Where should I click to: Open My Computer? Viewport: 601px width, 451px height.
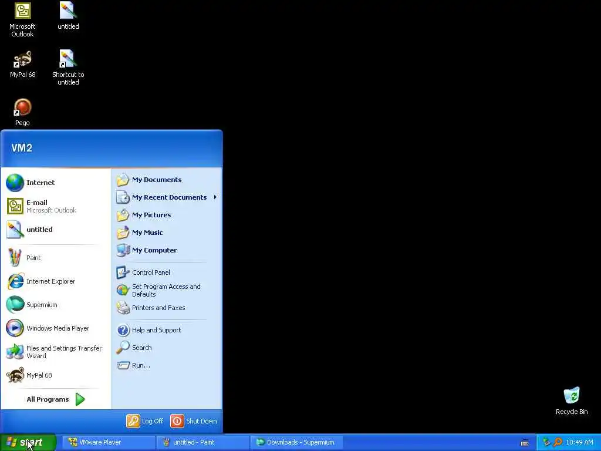tap(167, 250)
